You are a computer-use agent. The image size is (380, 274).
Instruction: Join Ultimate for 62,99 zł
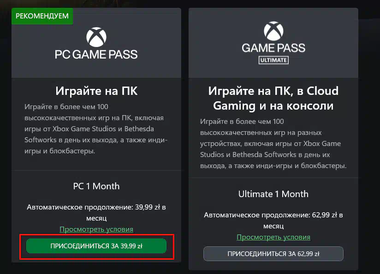pyautogui.click(x=273, y=254)
